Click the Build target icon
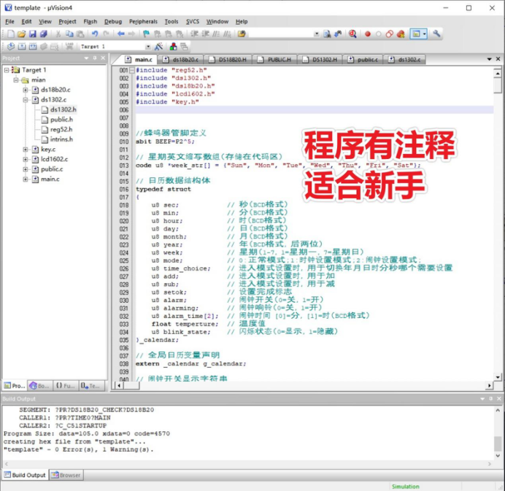The image size is (505, 491). click(22, 47)
